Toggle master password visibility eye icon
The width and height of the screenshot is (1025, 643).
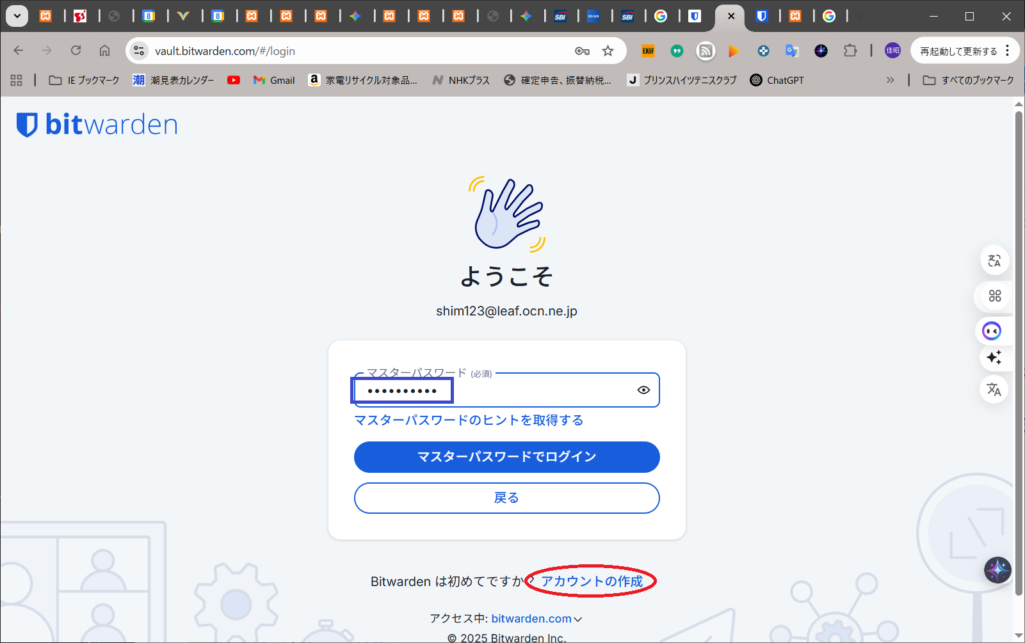point(643,390)
